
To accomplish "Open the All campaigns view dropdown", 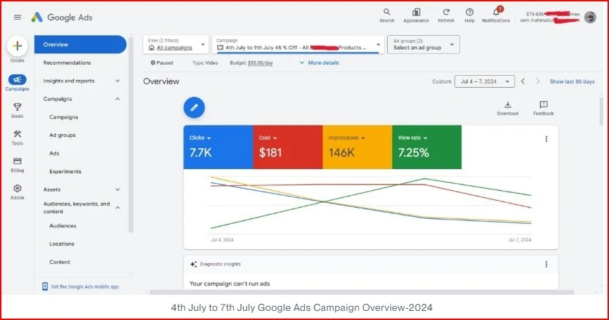I will click(x=176, y=44).
